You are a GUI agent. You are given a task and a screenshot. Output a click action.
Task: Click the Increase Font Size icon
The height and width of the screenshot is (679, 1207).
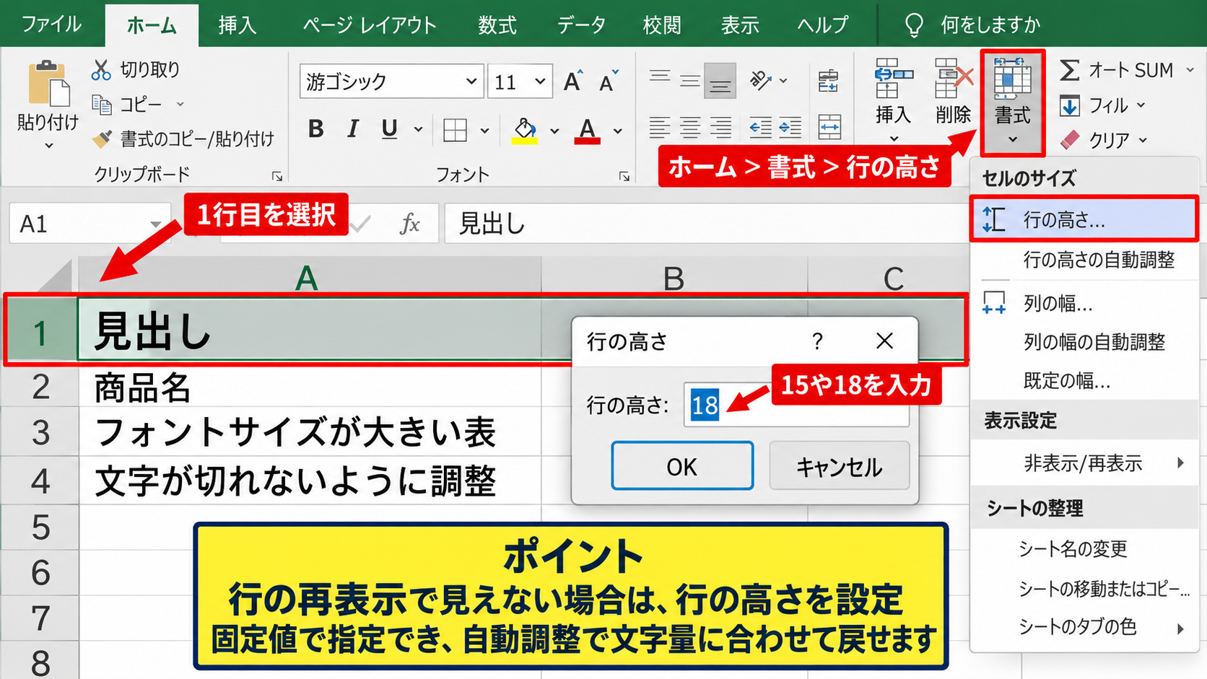(x=573, y=81)
